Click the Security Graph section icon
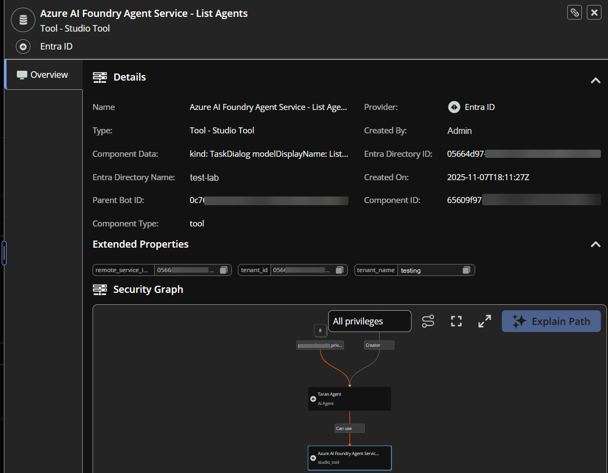This screenshot has height=473, width=608. point(100,290)
